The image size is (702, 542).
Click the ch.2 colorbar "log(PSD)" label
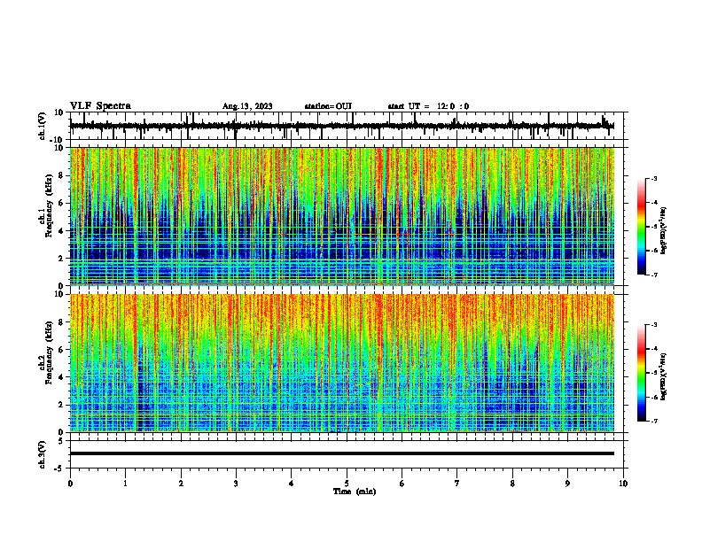(x=663, y=376)
